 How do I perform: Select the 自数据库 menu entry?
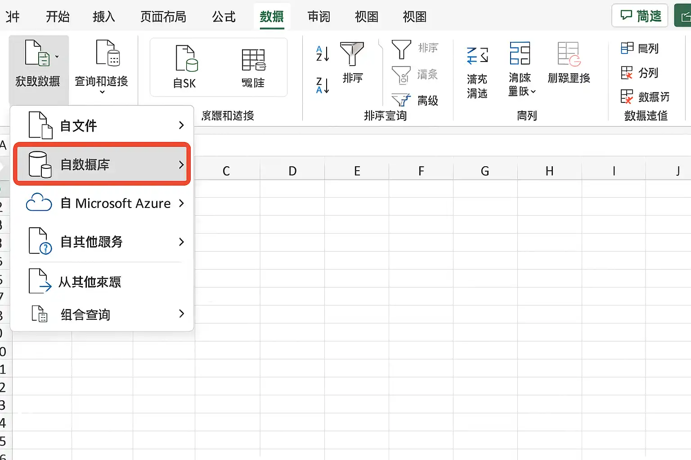102,164
